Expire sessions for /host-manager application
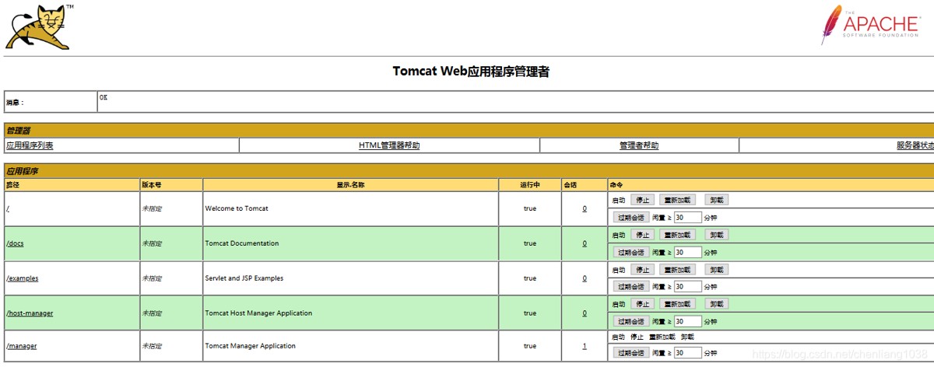This screenshot has height=367, width=934. [630, 322]
